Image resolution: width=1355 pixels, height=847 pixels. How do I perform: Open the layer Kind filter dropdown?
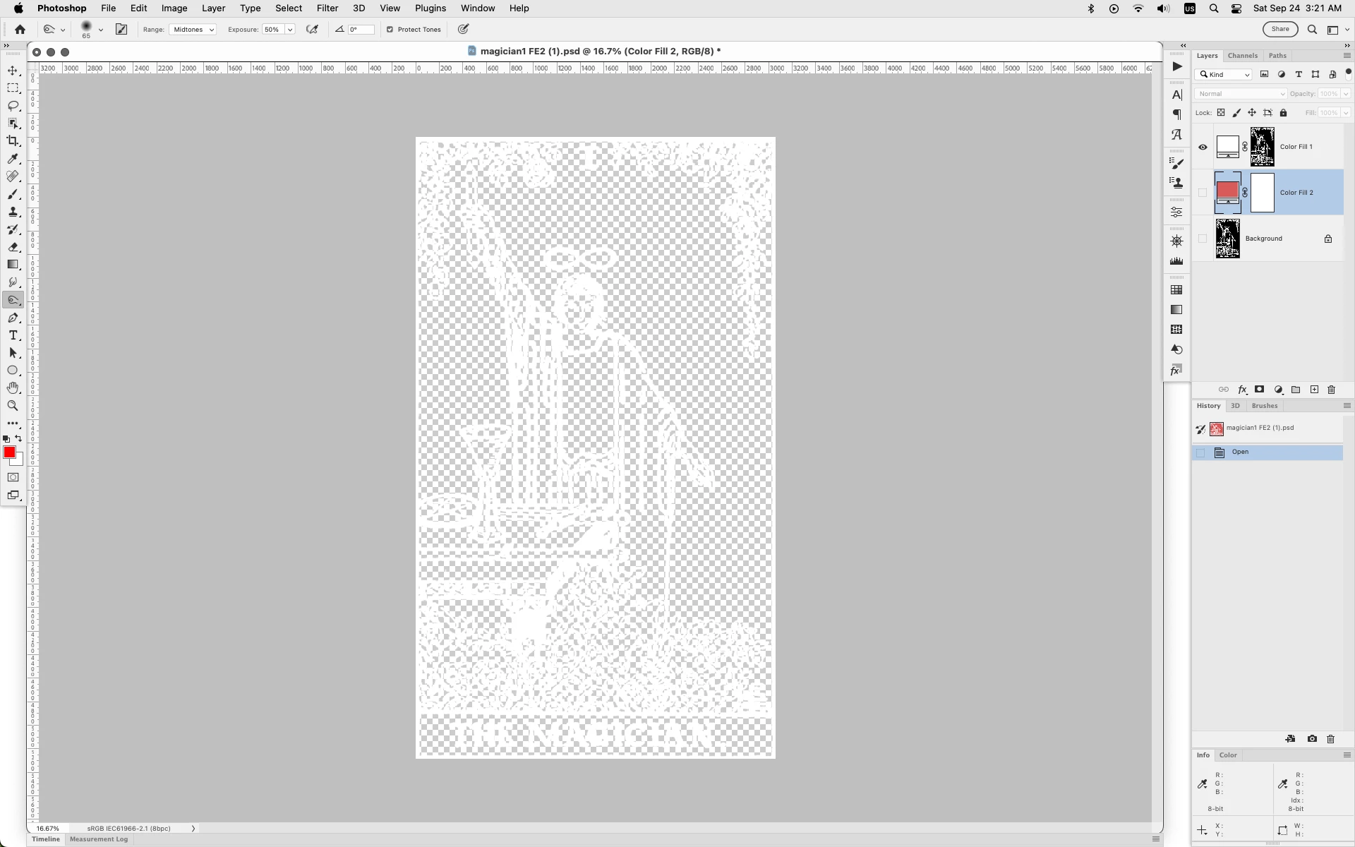(x=1224, y=75)
